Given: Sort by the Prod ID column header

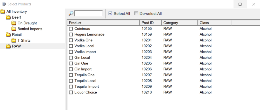Looking at the screenshot, I should coord(151,23).
